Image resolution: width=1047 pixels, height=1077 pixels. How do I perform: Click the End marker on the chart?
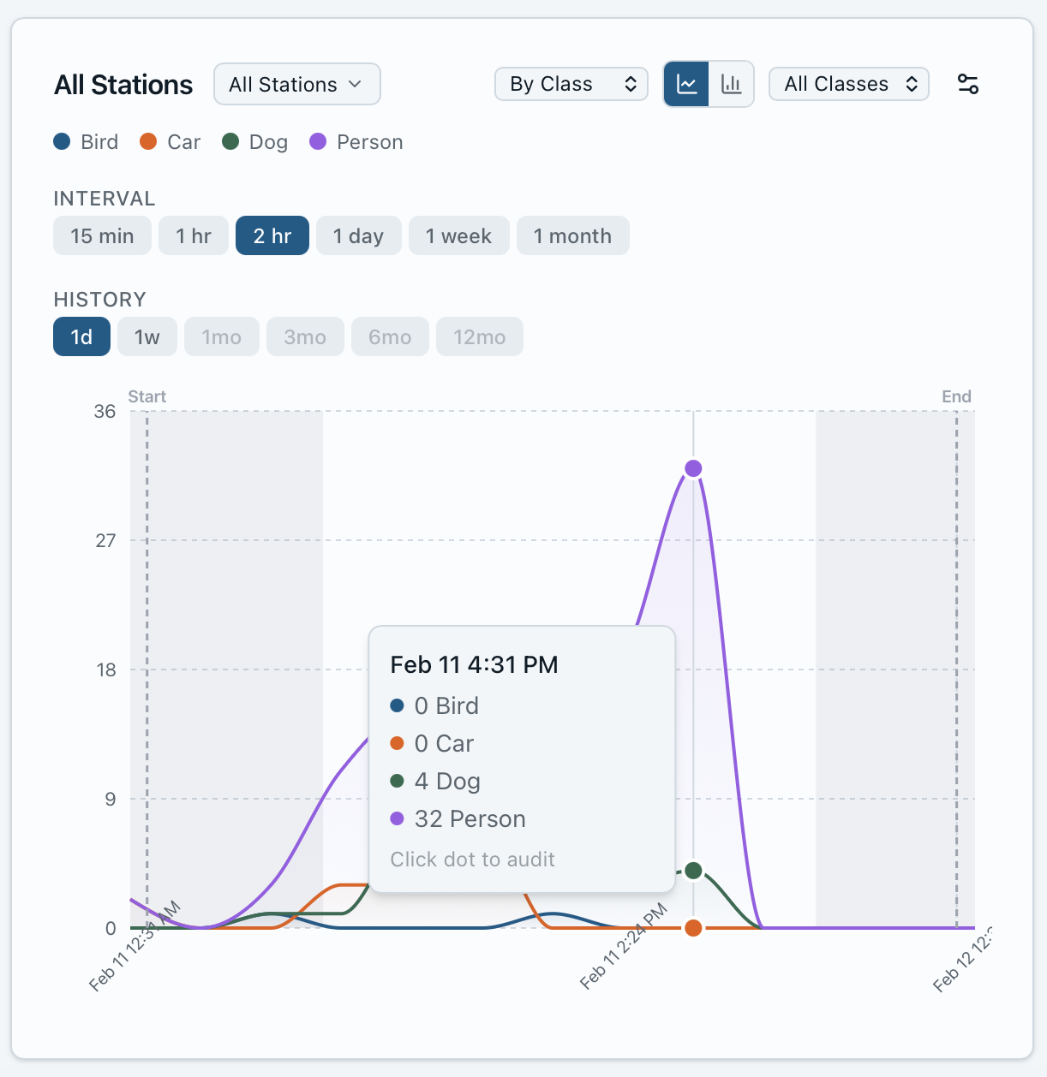pos(956,397)
